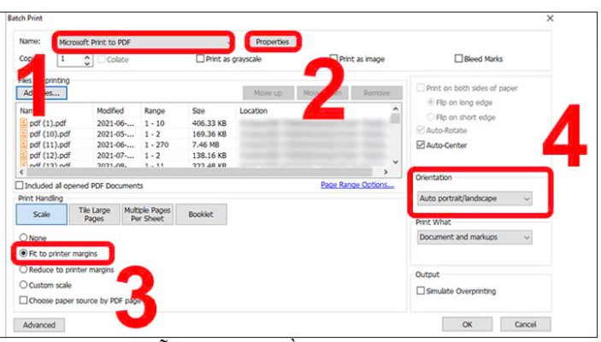Select the None scale radio button
Image resolution: width=601 pixels, height=342 pixels.
(x=23, y=238)
